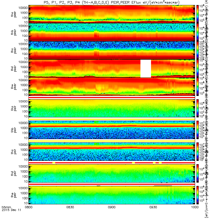Select the 'the peer' panel axis label
The width and height of the screenshot is (209, 223).
14,87
